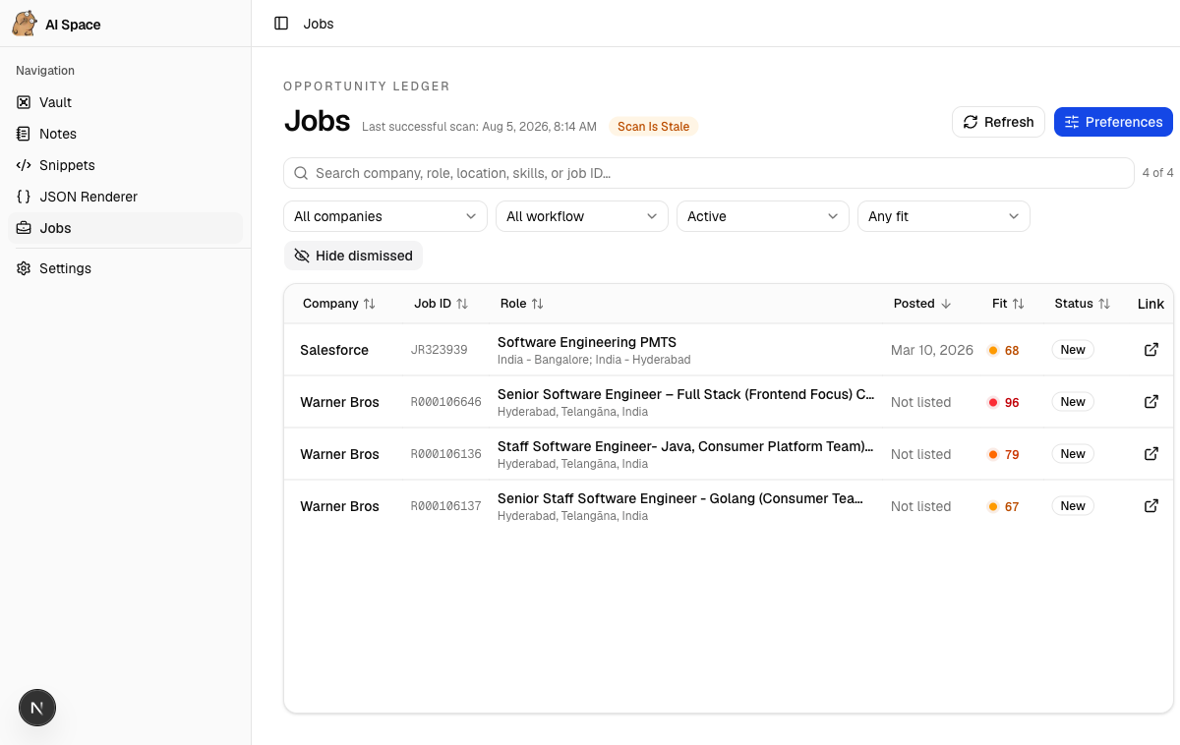Screen dimensions: 1180x745
Task: Expand the All companies dropdown
Action: [385, 216]
